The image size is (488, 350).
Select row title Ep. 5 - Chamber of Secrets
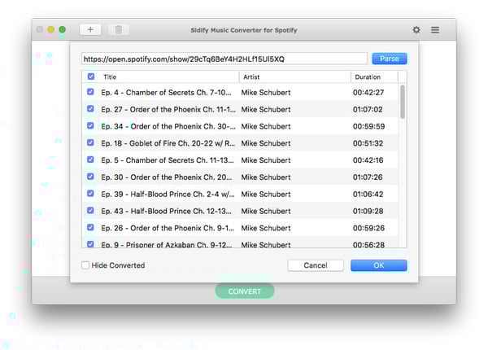tap(168, 160)
